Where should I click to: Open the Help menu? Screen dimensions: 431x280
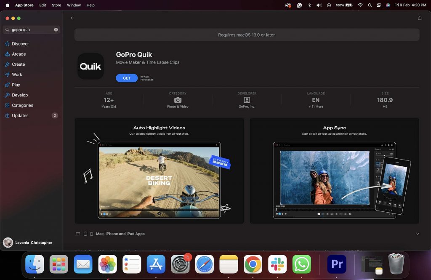(x=90, y=5)
